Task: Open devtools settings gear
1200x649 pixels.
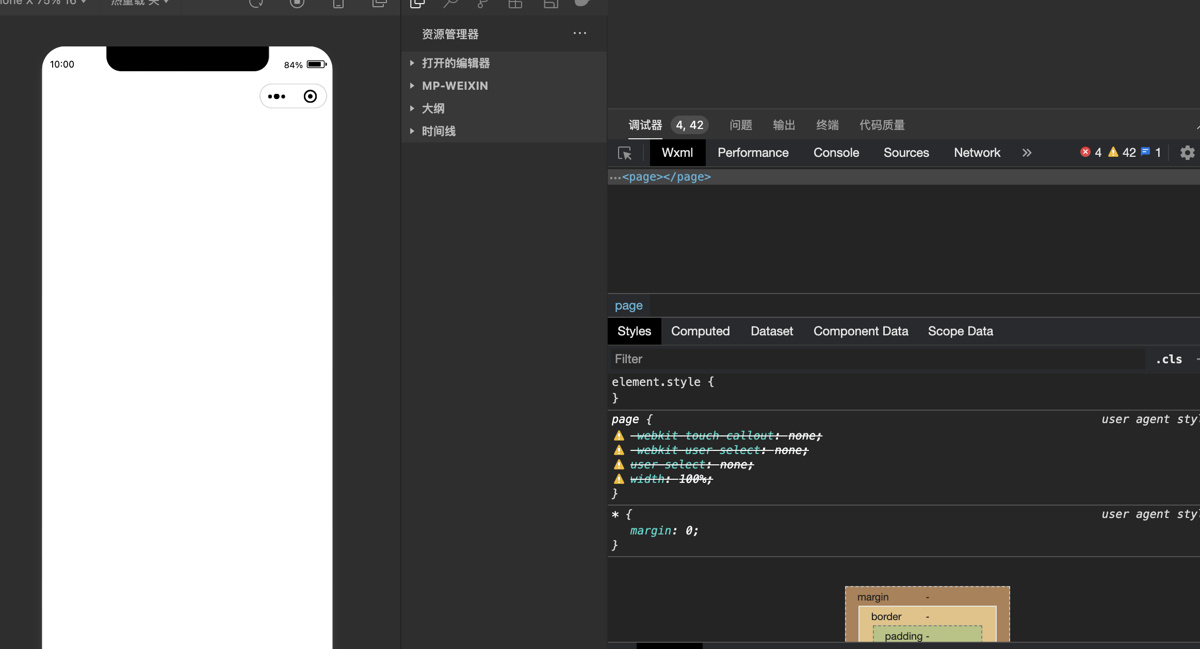Action: (1187, 153)
